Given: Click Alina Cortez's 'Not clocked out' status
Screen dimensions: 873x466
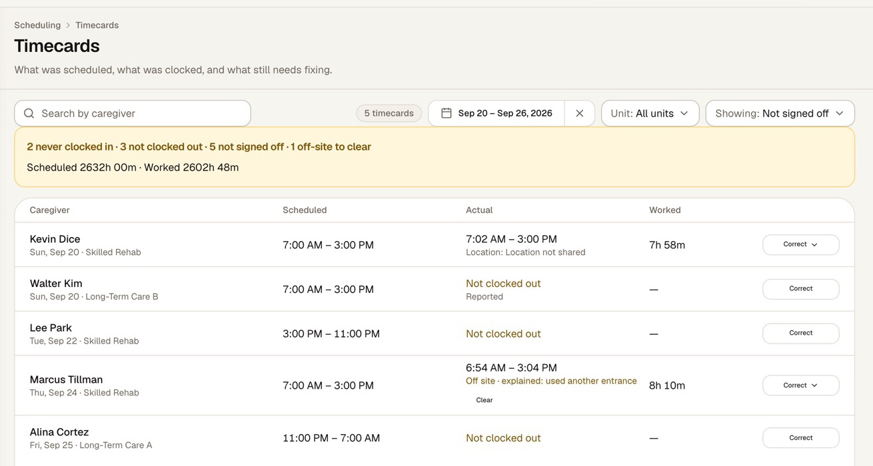Looking at the screenshot, I should 503,438.
